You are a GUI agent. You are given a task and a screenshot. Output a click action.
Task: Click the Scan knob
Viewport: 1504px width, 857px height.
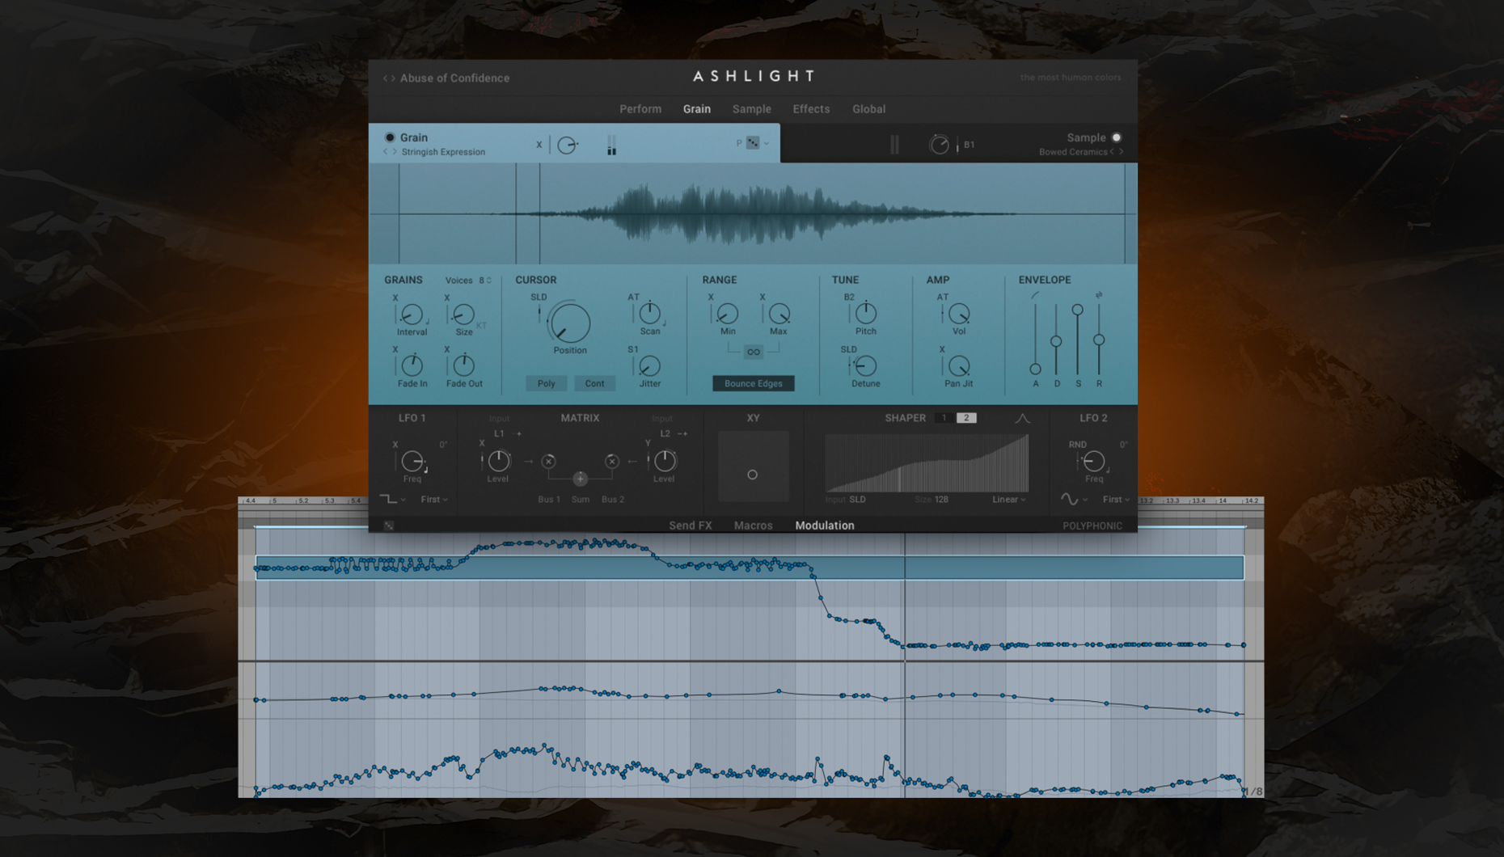point(649,313)
